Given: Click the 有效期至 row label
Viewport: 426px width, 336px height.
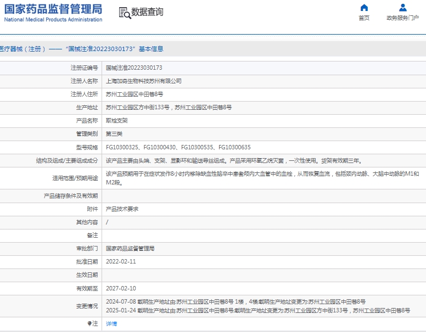Looking at the screenshot, I should [x=87, y=288].
